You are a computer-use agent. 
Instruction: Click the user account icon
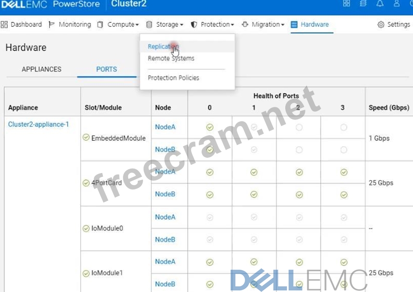[x=397, y=4]
